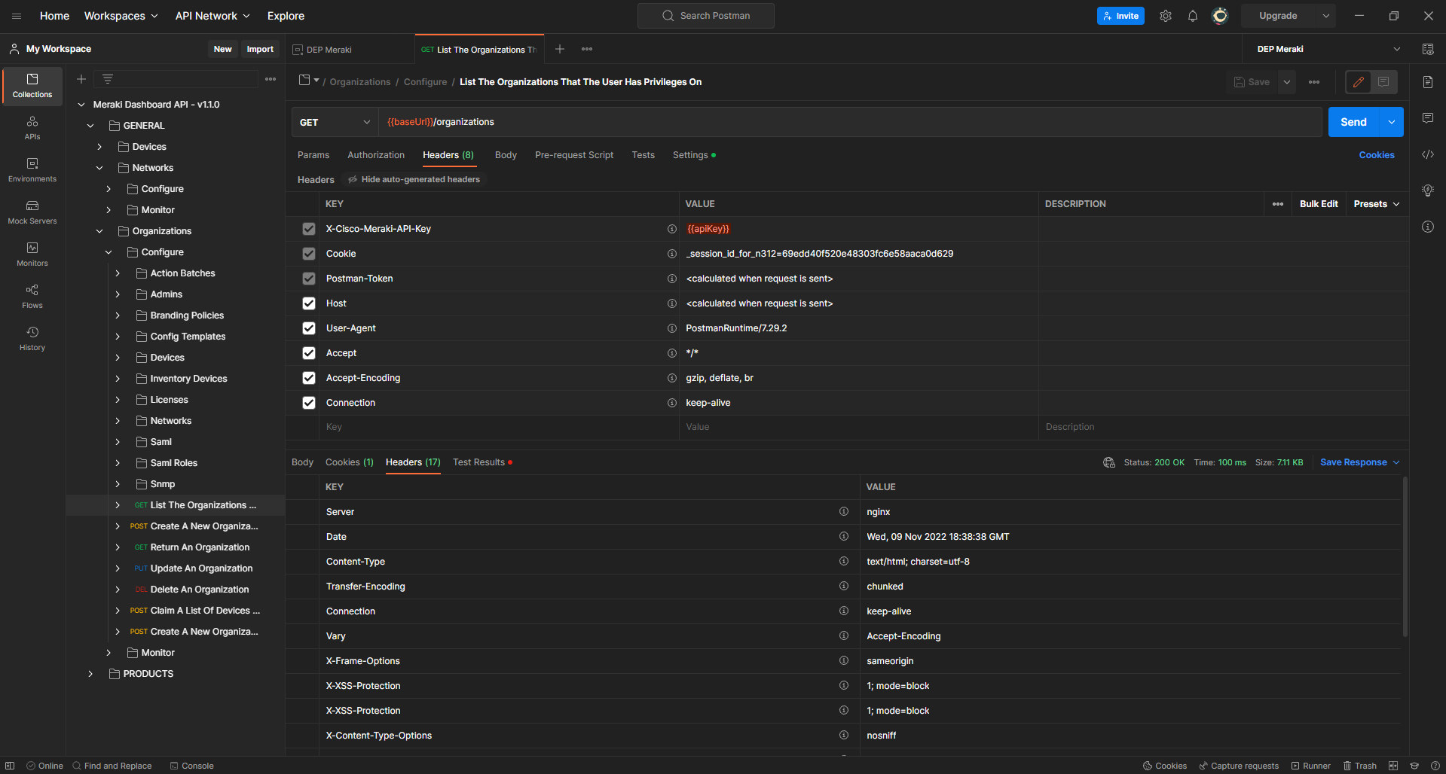Viewport: 1446px width, 774px height.
Task: Switch to edit mode pencil icon
Action: pos(1359,82)
